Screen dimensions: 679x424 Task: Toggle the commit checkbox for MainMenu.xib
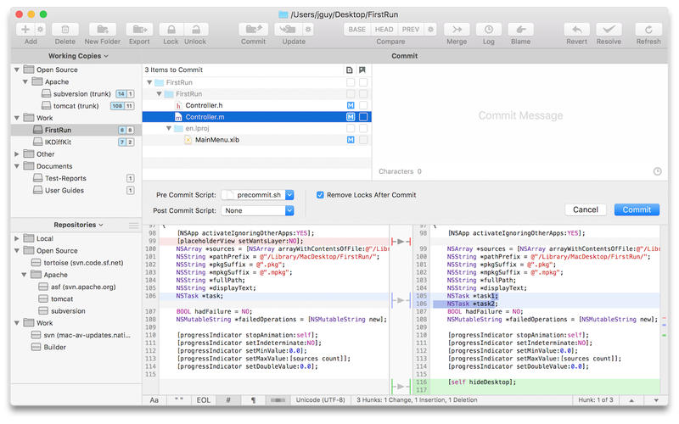coord(351,140)
